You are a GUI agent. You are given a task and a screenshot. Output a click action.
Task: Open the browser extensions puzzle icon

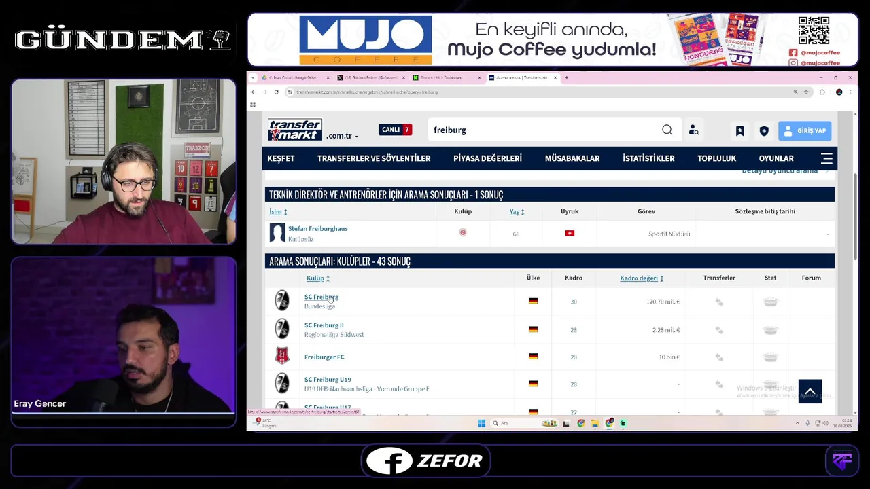tap(822, 92)
